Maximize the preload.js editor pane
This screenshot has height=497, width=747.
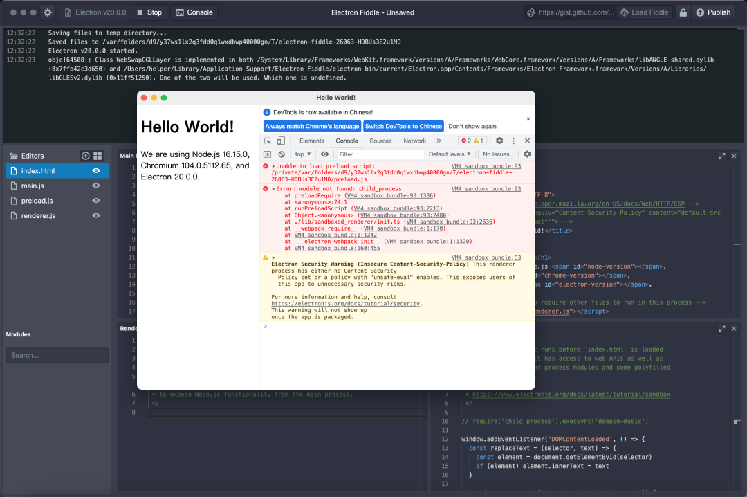tap(722, 329)
